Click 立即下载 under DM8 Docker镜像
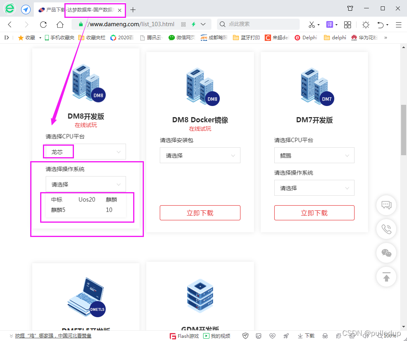Screen dimensions: 407x341 pyautogui.click(x=200, y=213)
